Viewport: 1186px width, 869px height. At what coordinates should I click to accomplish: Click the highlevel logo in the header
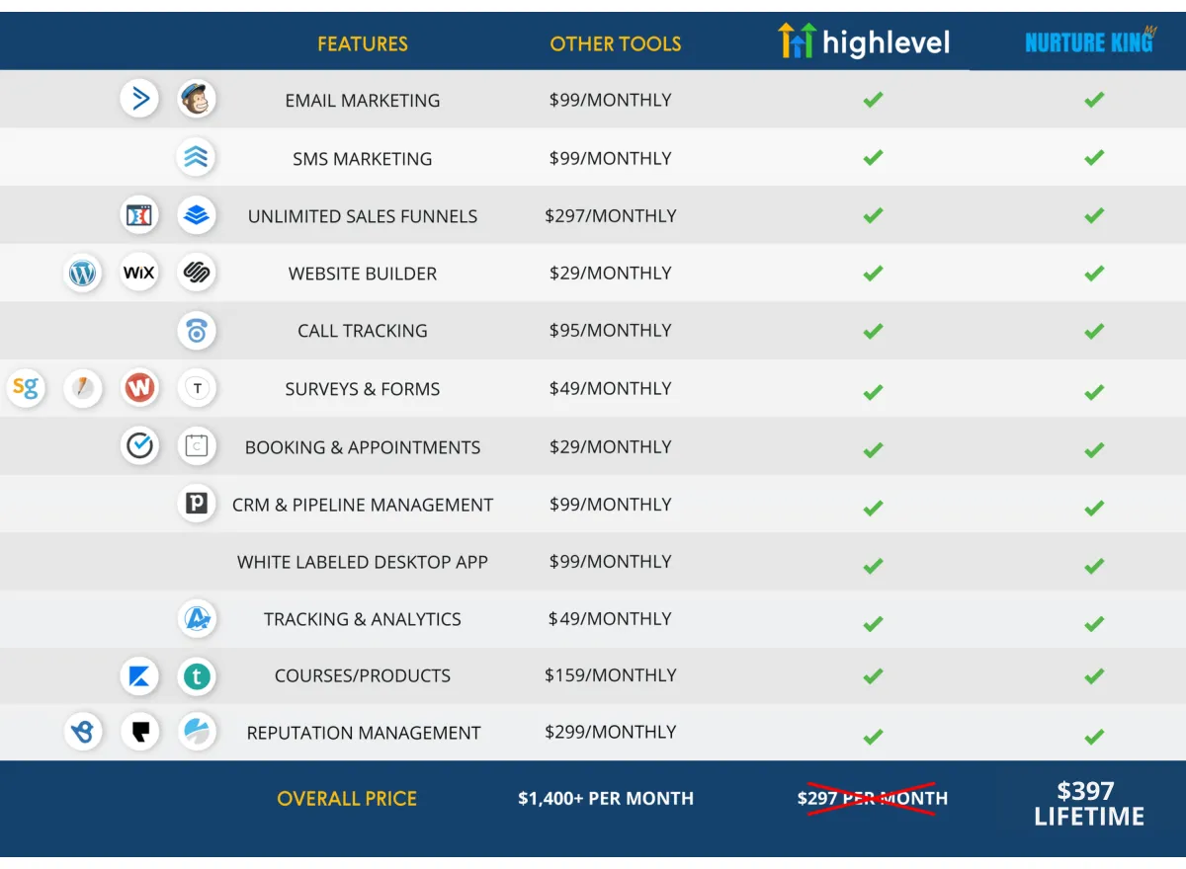864,40
